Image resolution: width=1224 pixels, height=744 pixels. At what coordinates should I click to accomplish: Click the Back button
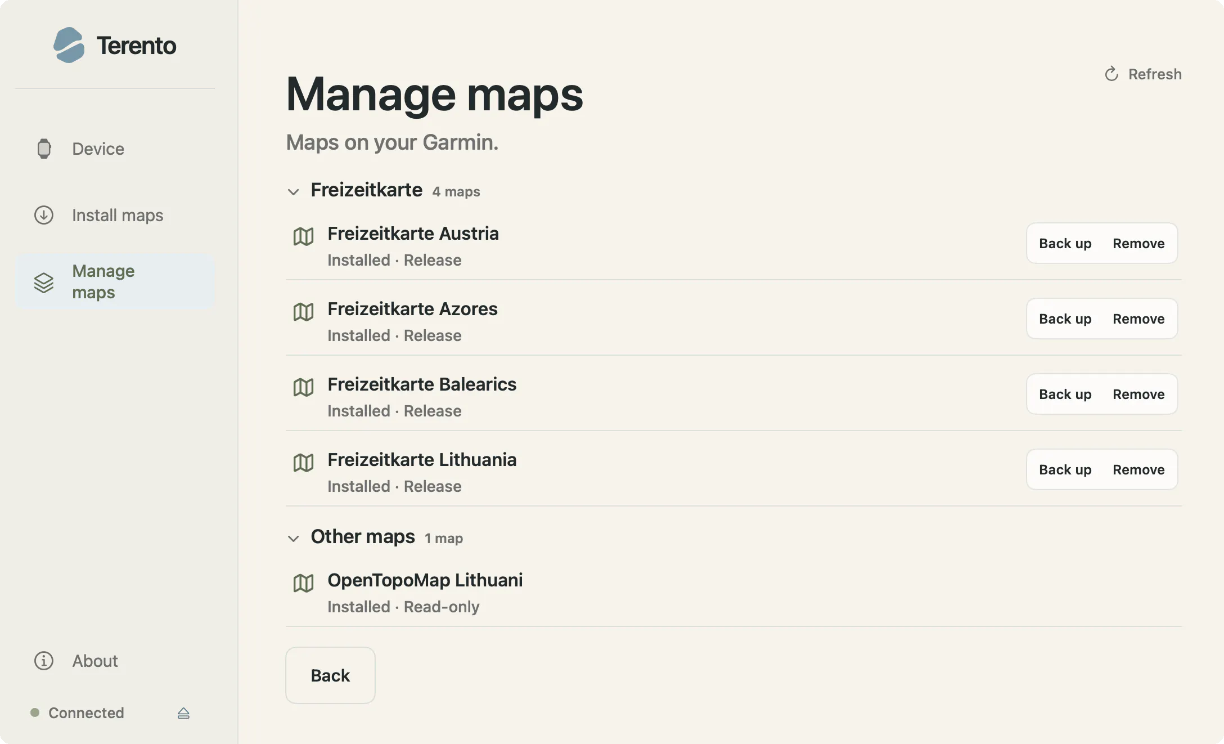[330, 675]
